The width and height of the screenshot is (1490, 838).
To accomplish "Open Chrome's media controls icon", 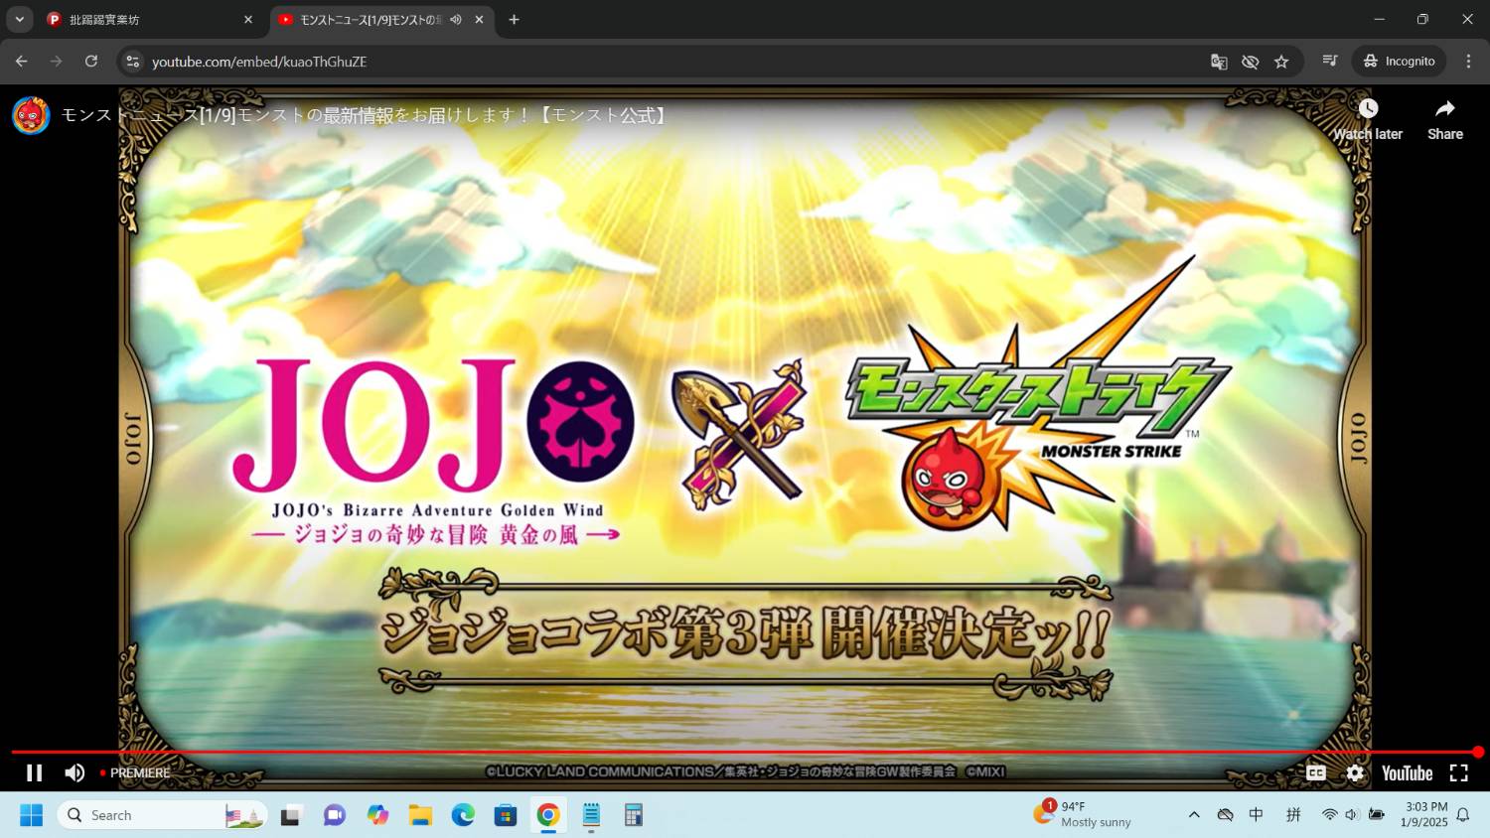I will [1329, 62].
